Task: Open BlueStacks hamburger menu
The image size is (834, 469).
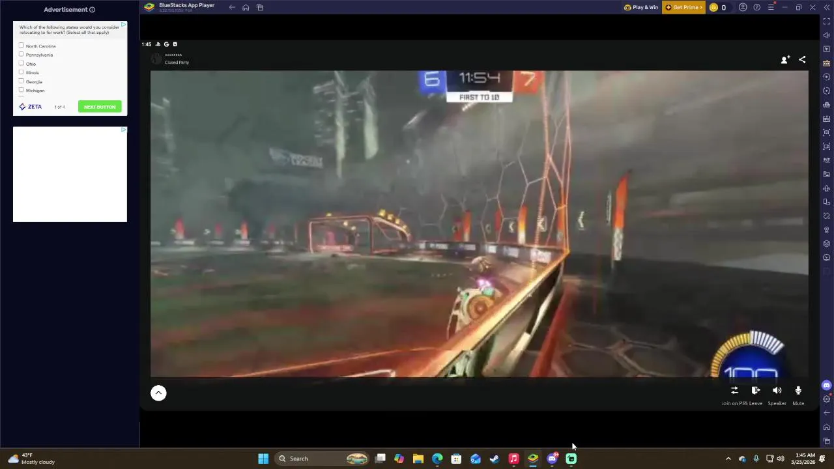Action: click(771, 7)
